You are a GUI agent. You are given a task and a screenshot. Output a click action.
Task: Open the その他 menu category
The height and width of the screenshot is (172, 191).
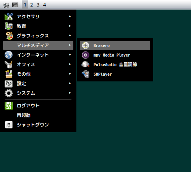pyautogui.click(x=38, y=74)
